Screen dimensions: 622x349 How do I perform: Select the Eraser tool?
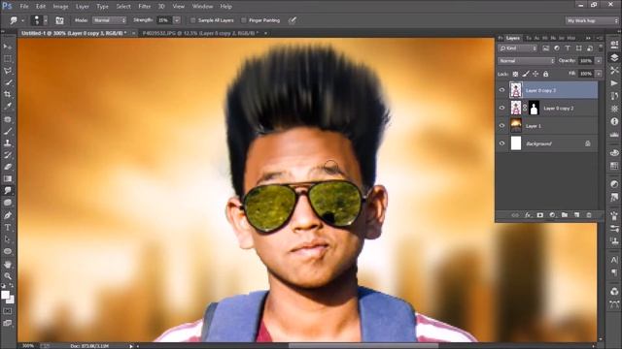point(8,167)
